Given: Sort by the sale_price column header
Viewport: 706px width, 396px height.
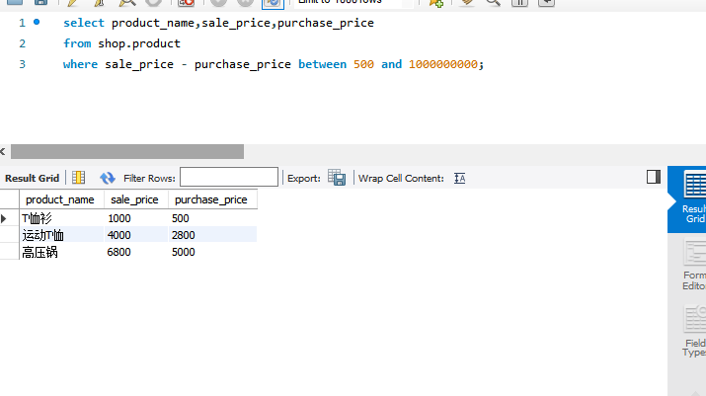Looking at the screenshot, I should (136, 199).
